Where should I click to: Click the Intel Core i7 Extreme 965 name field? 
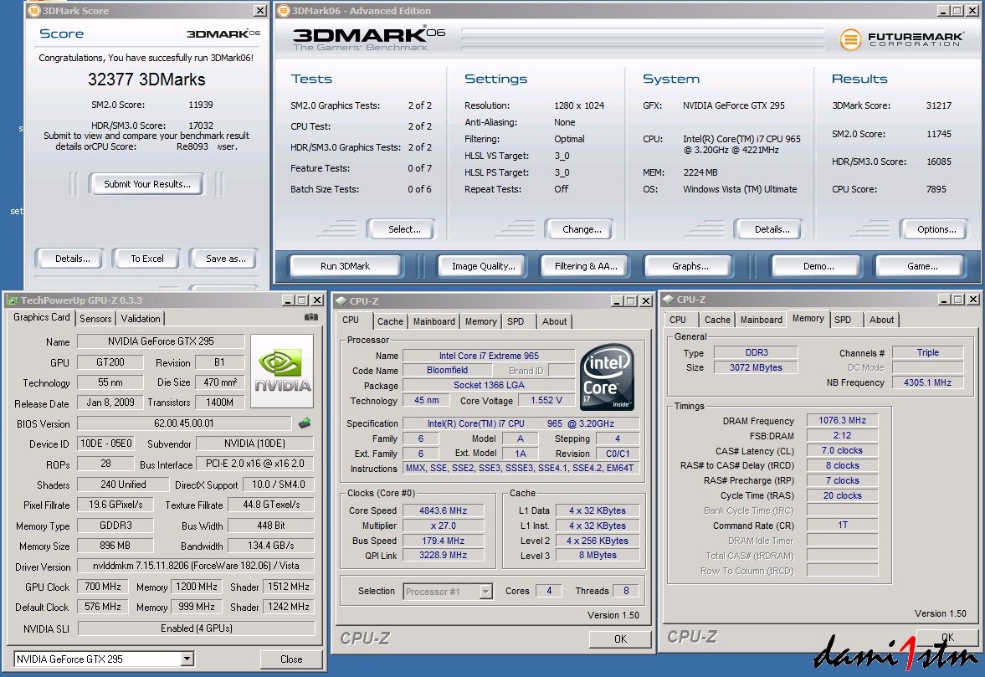pyautogui.click(x=489, y=356)
